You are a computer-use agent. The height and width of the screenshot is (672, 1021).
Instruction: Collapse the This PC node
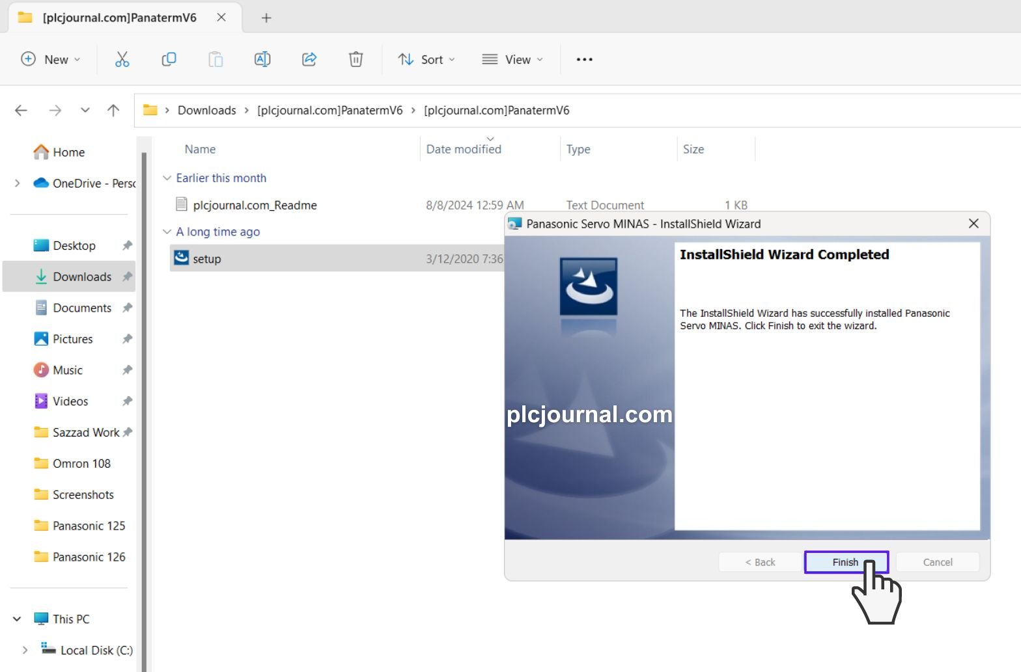(x=17, y=619)
